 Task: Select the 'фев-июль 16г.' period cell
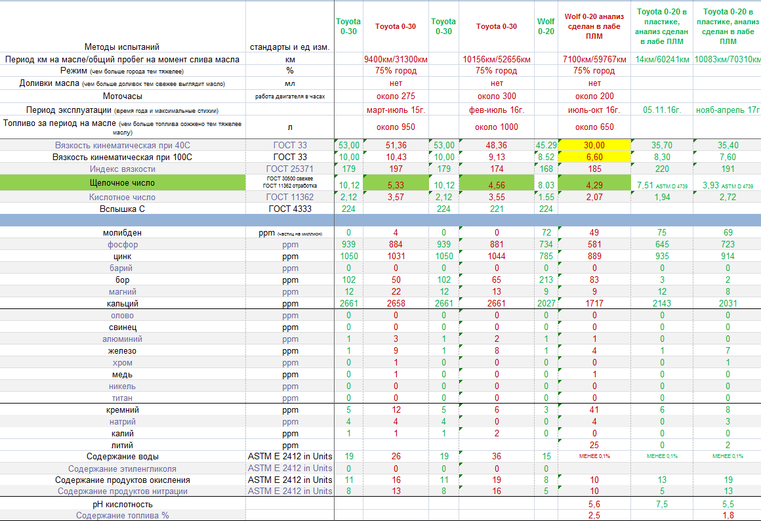pyautogui.click(x=497, y=110)
